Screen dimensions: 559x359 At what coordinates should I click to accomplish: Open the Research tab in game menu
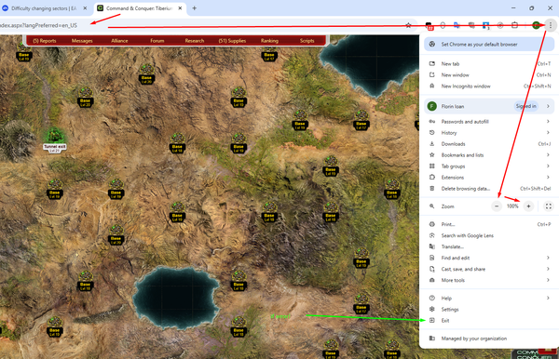(195, 41)
